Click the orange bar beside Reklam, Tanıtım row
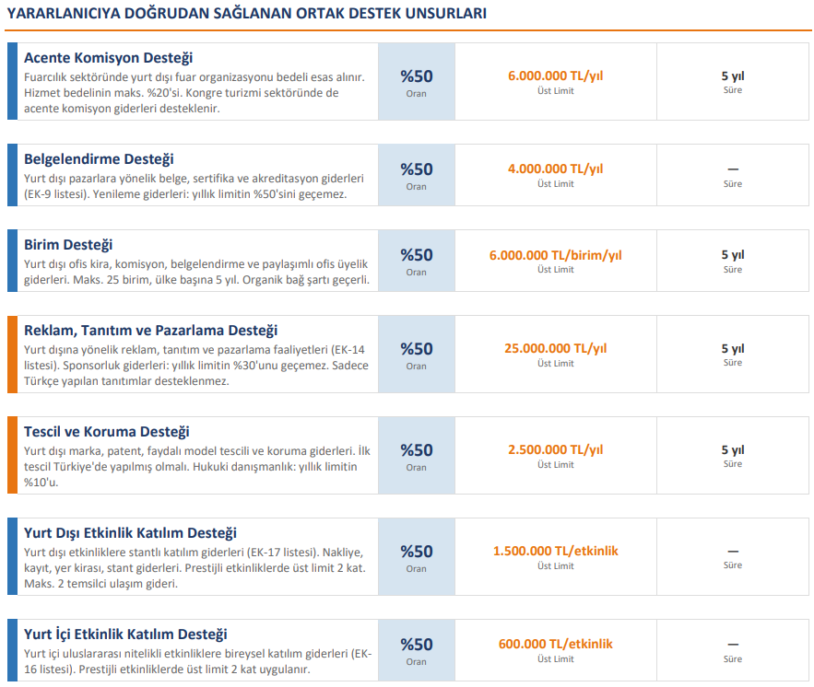The image size is (814, 687). click(x=12, y=354)
